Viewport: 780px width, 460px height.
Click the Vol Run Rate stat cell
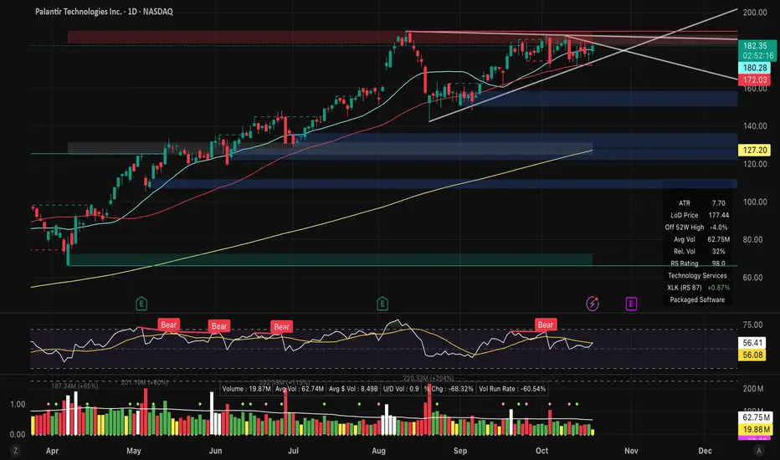coord(512,389)
